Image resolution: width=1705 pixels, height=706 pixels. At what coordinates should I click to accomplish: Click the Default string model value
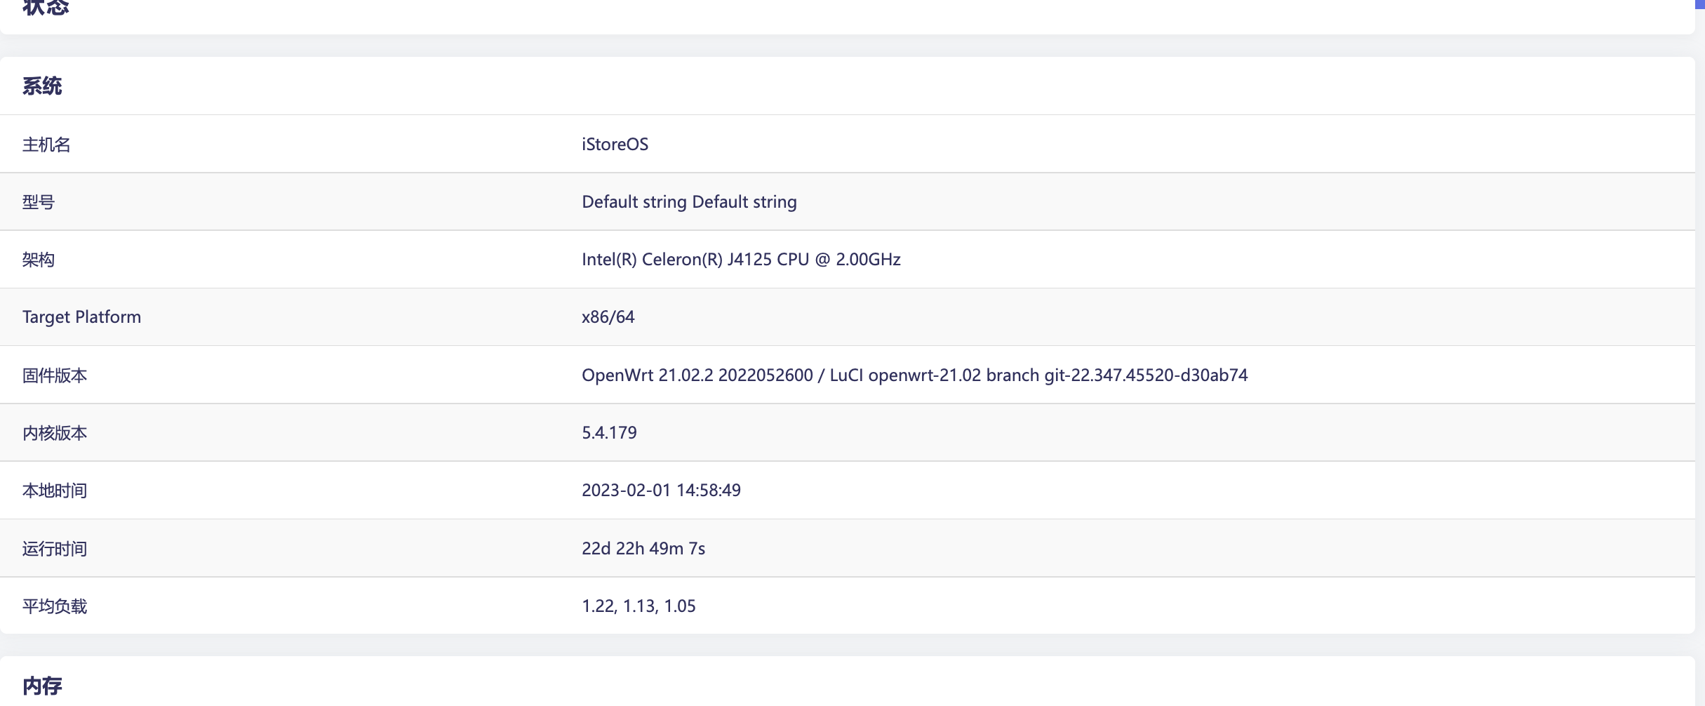pyautogui.click(x=689, y=202)
